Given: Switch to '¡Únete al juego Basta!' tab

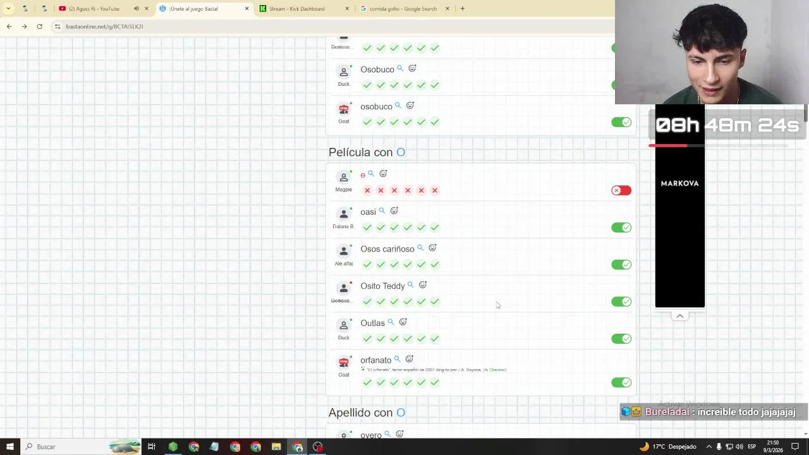Looking at the screenshot, I should point(204,9).
